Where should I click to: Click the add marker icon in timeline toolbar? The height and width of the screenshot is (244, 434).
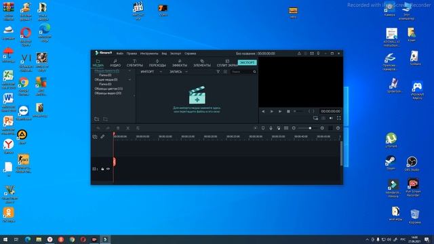[263, 128]
